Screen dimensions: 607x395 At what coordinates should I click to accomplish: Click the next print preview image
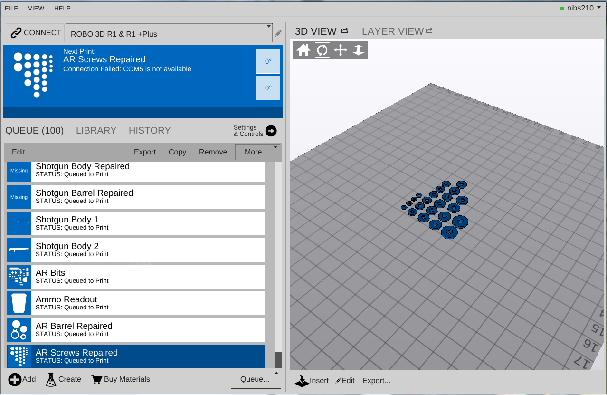(x=33, y=74)
